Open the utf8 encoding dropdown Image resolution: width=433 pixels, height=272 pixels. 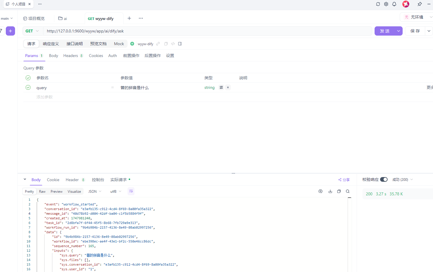[116, 191]
